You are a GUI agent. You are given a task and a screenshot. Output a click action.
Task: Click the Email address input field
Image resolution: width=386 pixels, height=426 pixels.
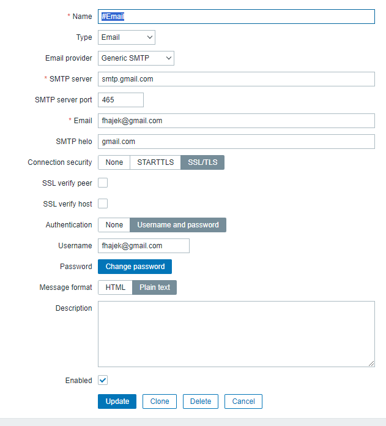click(x=236, y=121)
